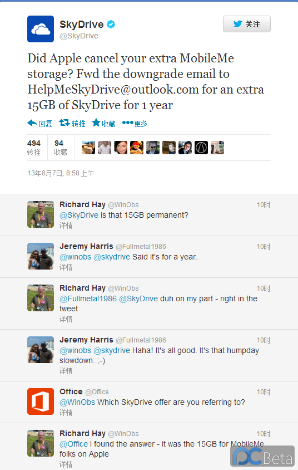Click the verified badge beside SkyDrive
298x470 pixels.
tap(111, 25)
